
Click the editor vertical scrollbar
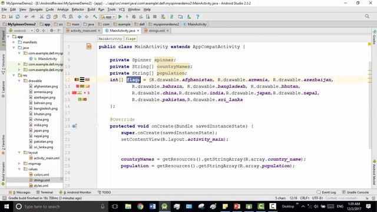[369, 106]
